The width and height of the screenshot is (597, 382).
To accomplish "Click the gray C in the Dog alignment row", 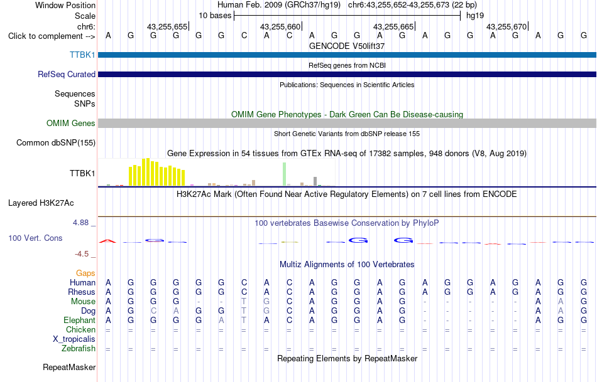I will tap(153, 311).
